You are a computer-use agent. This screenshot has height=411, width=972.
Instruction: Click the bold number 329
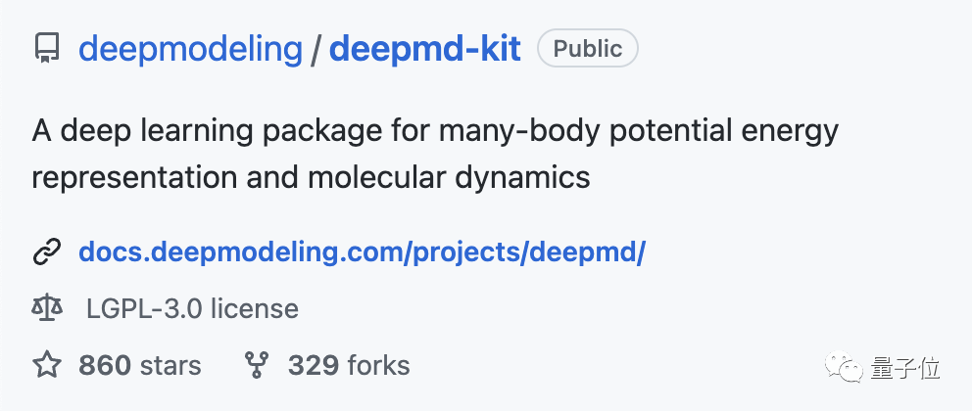pyautogui.click(x=314, y=366)
